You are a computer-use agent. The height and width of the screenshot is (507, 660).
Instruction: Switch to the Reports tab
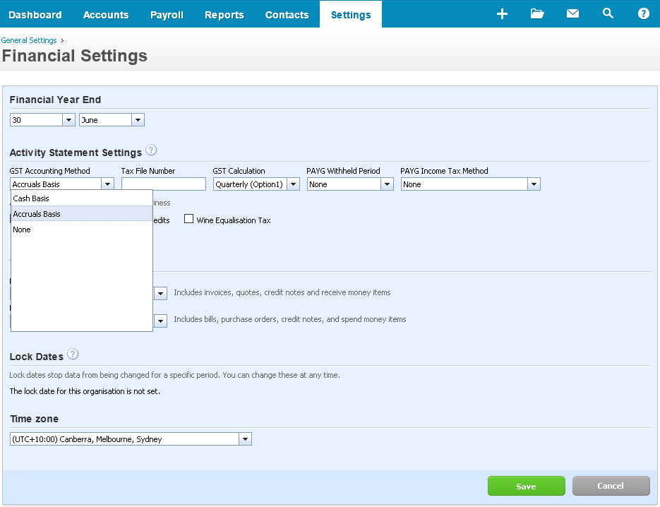click(x=224, y=15)
